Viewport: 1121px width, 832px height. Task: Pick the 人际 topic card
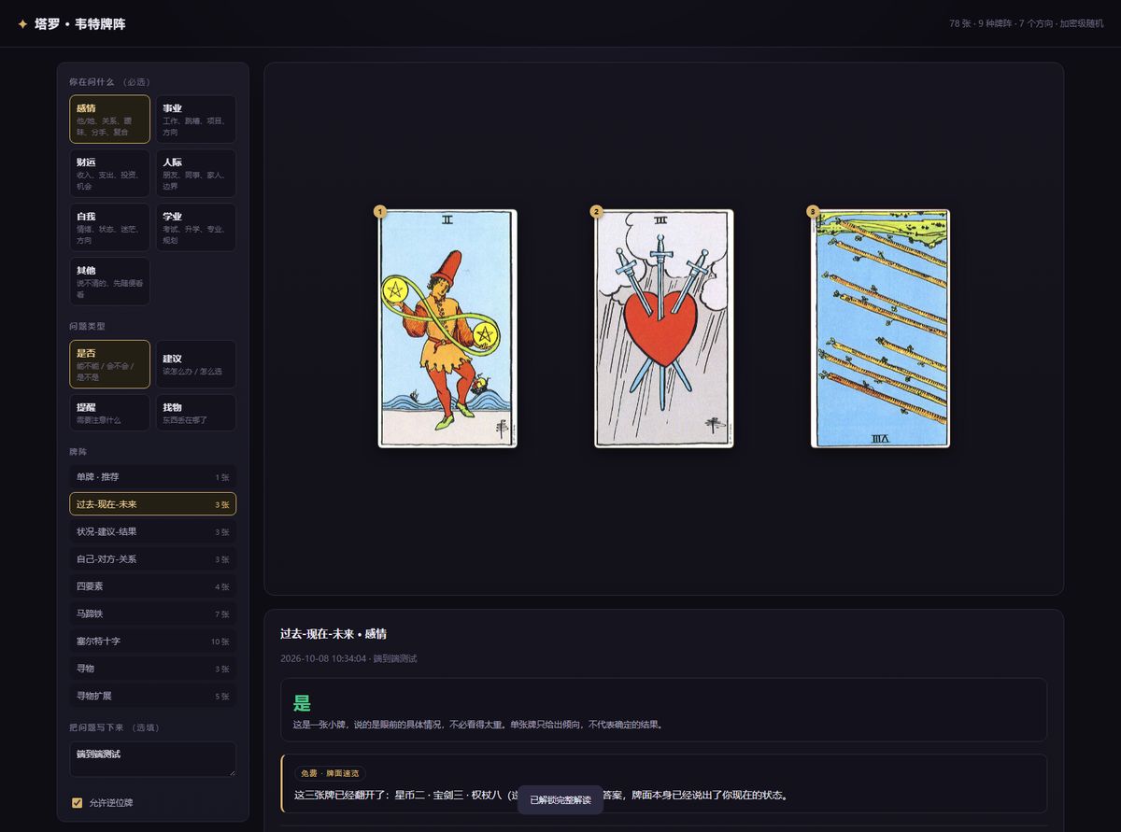pos(195,174)
